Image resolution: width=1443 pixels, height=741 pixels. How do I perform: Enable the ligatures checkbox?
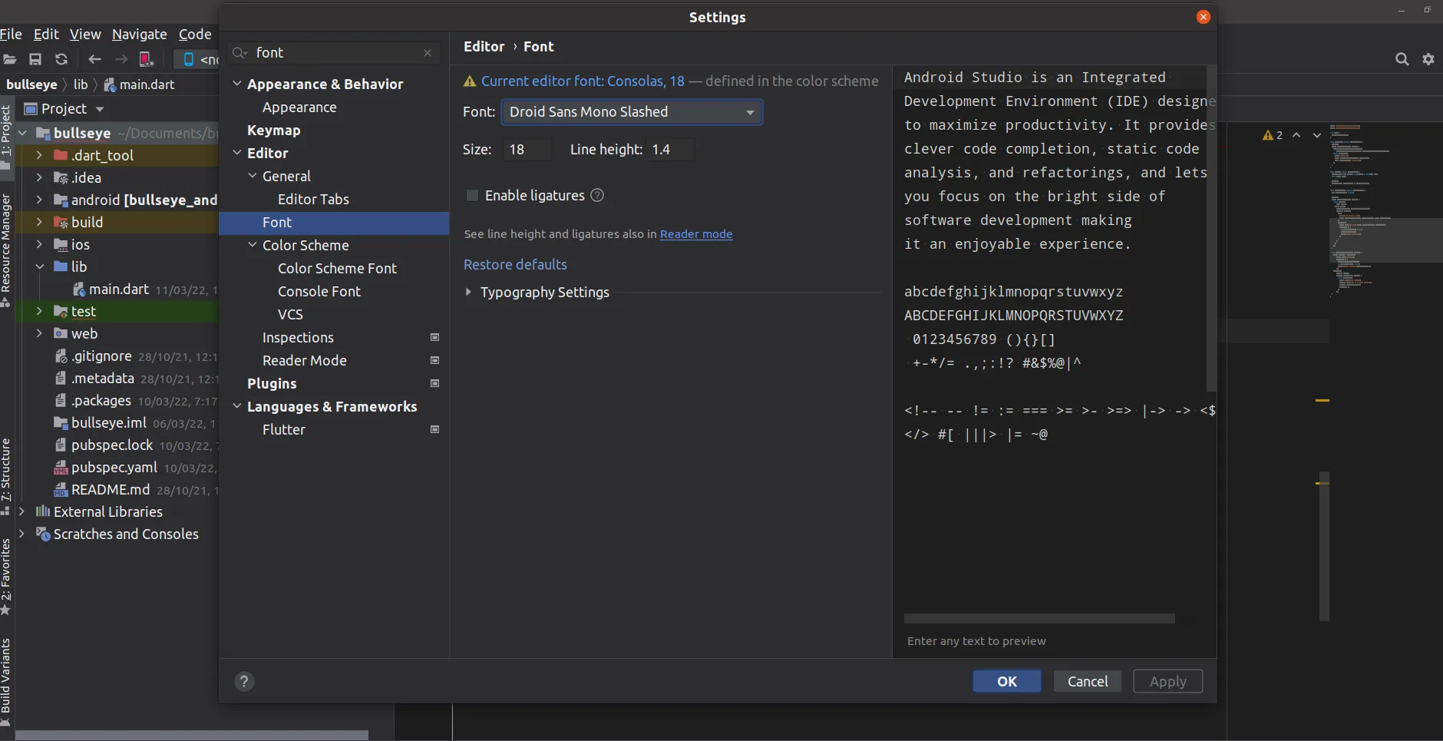tap(472, 196)
